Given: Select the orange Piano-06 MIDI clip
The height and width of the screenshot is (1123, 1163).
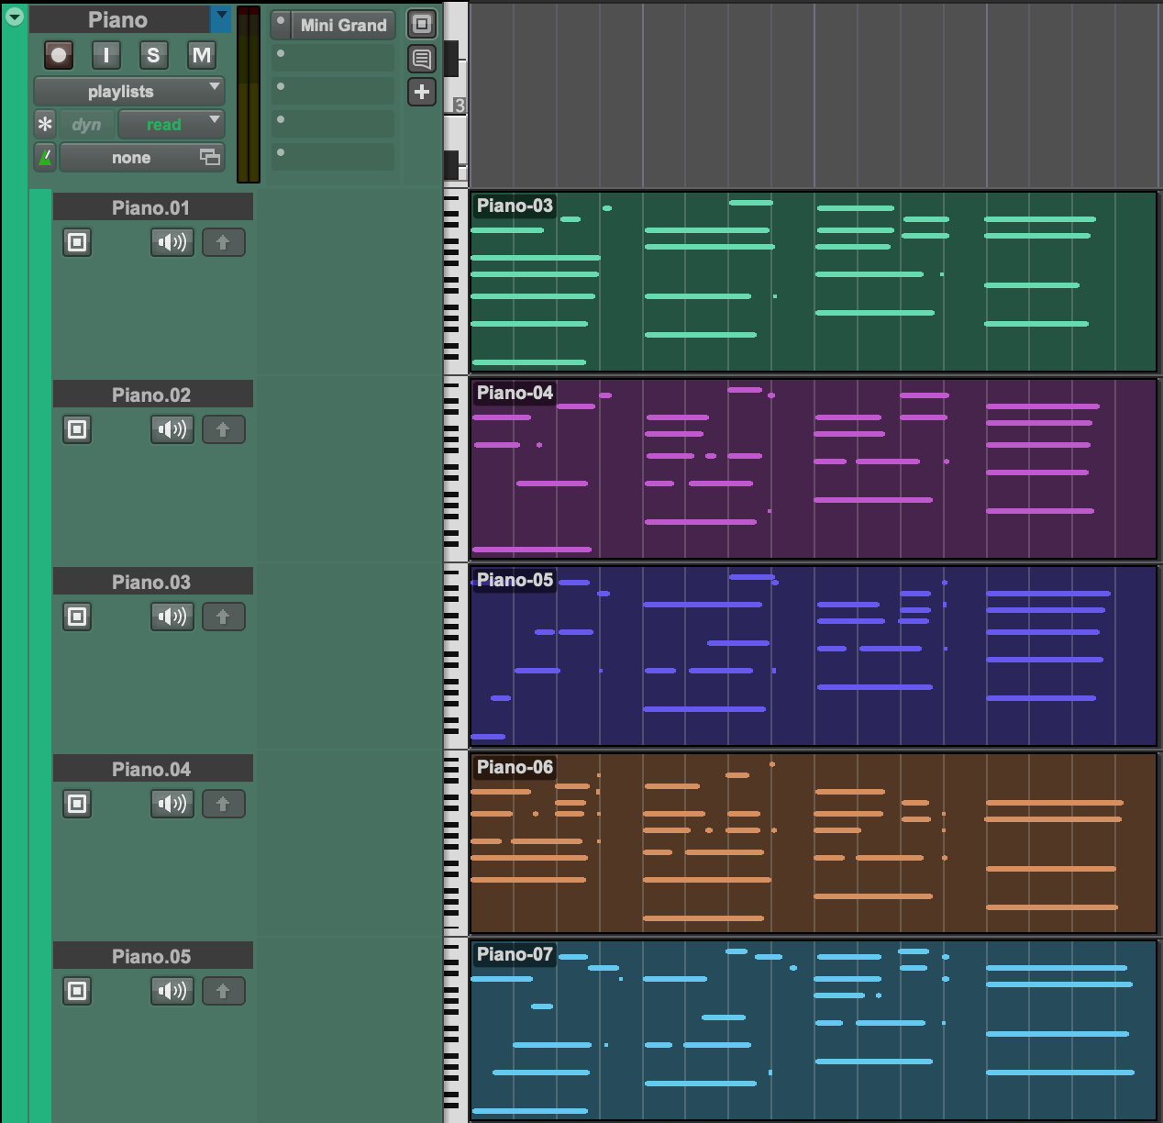Looking at the screenshot, I should click(814, 843).
